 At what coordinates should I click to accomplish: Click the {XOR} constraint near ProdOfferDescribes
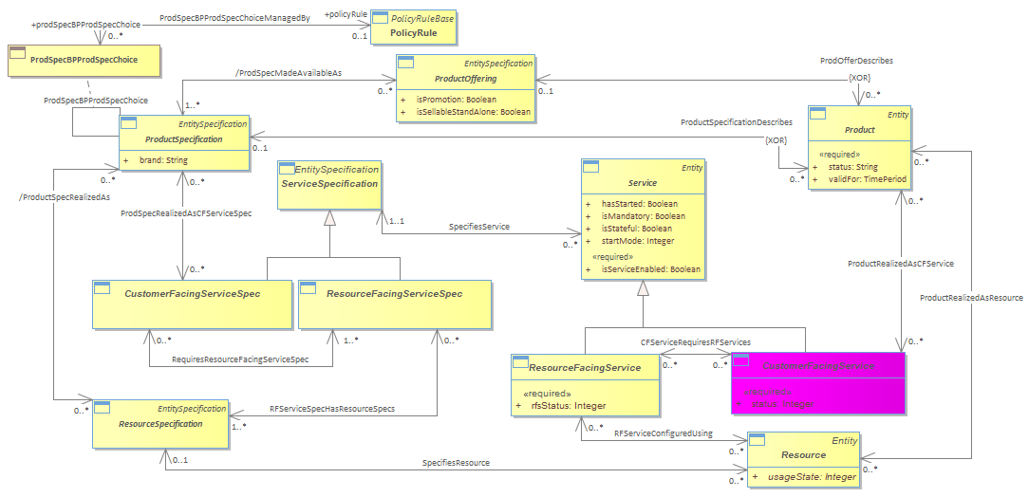(858, 78)
